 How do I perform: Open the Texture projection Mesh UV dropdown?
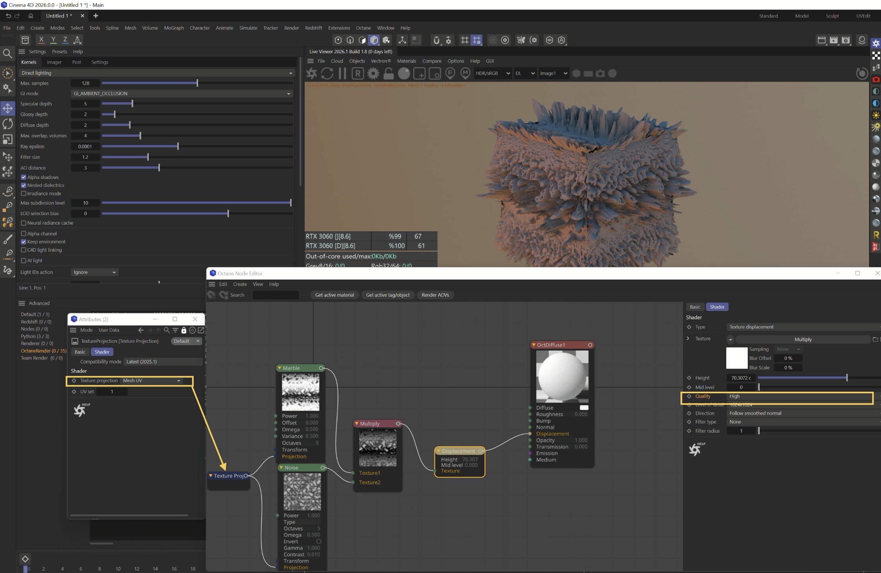152,381
